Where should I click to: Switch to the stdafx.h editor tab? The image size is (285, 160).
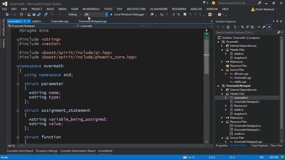tap(37, 21)
